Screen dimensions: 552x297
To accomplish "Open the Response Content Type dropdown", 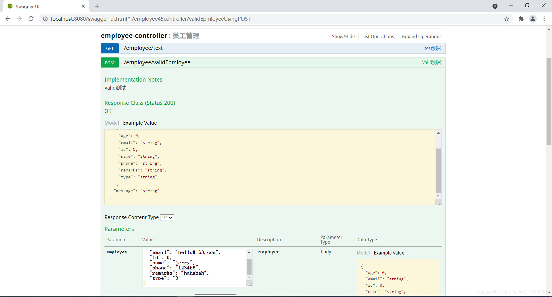I will coord(167,217).
